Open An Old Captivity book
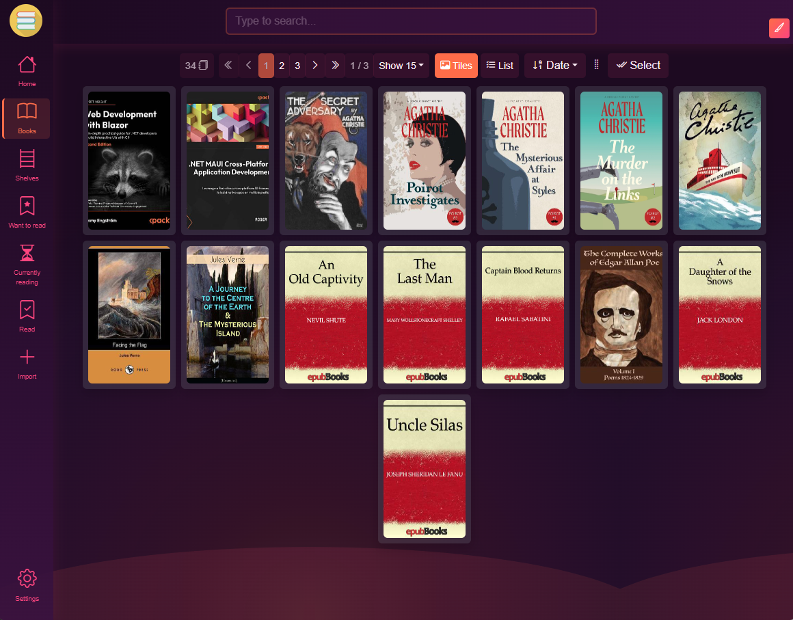This screenshot has height=620, width=793. pyautogui.click(x=326, y=314)
